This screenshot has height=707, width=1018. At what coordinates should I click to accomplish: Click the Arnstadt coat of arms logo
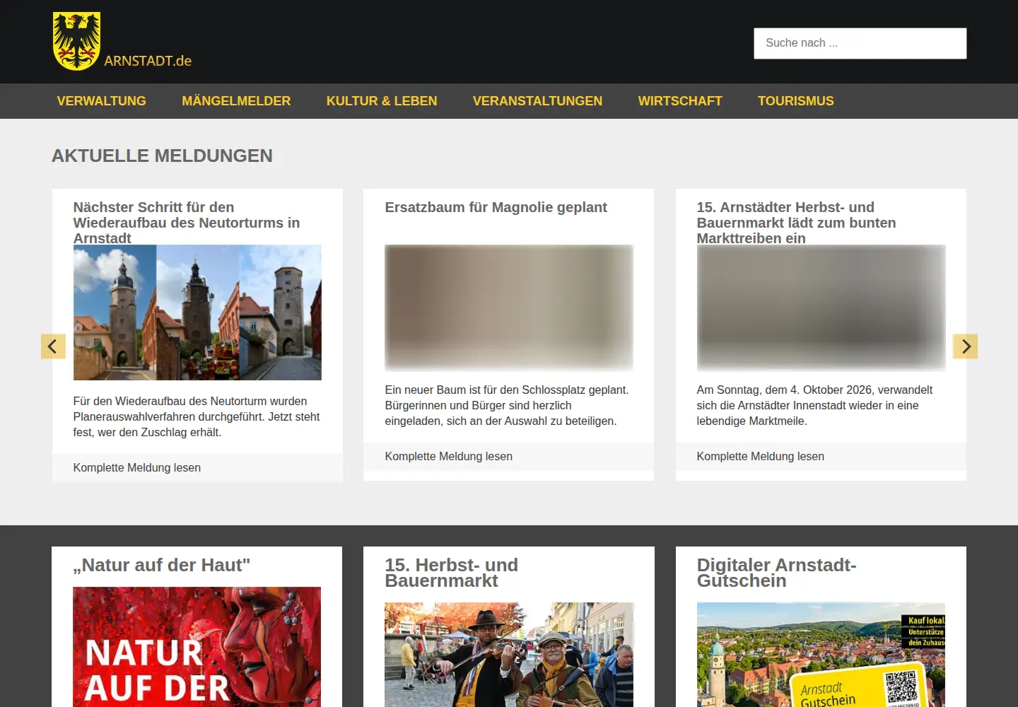click(76, 41)
